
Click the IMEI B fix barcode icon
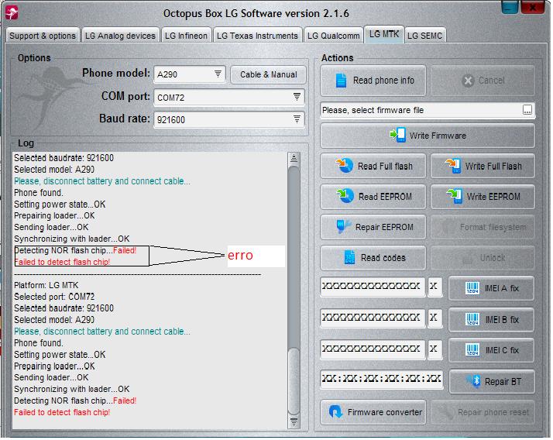[472, 319]
